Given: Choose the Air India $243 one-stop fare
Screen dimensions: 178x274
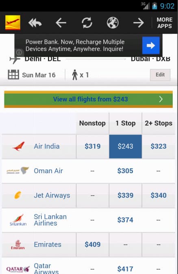Looking at the screenshot, I should tap(126, 146).
